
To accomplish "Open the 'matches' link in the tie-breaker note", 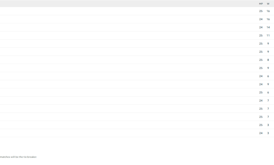I will coord(5,157).
